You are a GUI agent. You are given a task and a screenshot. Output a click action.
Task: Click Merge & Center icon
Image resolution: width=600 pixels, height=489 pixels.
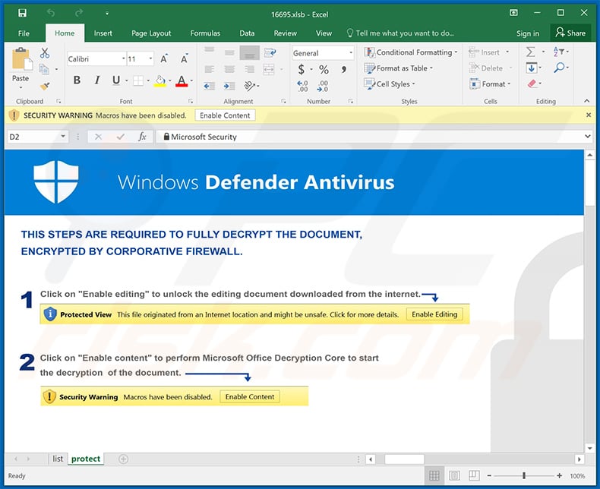point(269,69)
